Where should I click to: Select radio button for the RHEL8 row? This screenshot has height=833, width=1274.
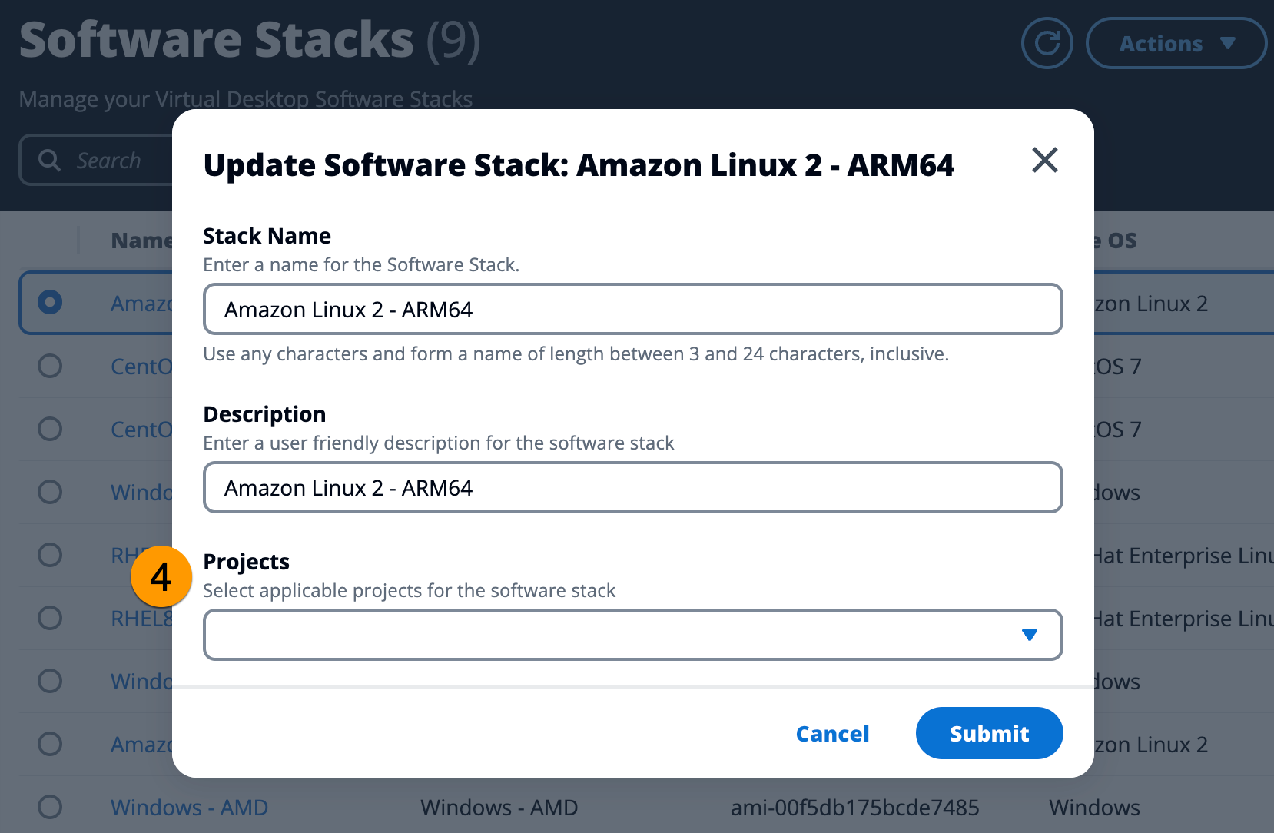(x=50, y=618)
